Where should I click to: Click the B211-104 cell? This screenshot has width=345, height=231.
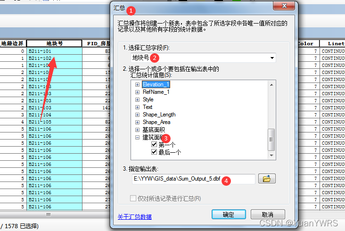point(54,115)
